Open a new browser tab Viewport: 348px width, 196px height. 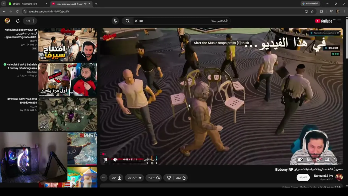coord(96,4)
